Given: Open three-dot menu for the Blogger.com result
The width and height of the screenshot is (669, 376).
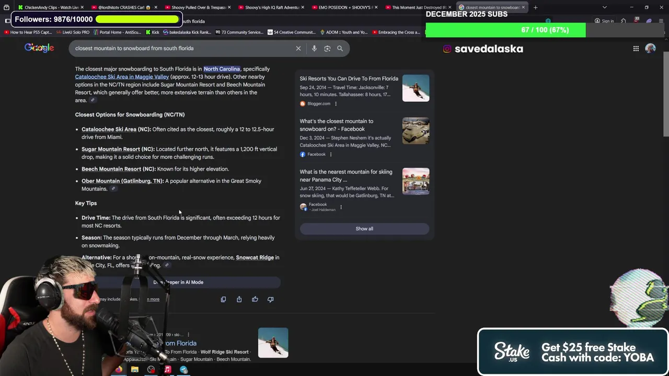Looking at the screenshot, I should coord(336,104).
